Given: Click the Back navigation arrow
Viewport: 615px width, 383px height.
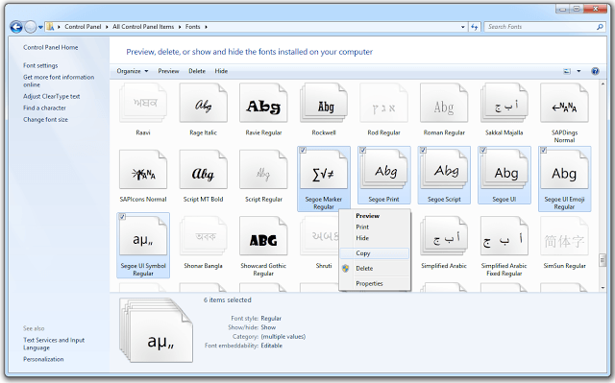Looking at the screenshot, I should pos(16,27).
